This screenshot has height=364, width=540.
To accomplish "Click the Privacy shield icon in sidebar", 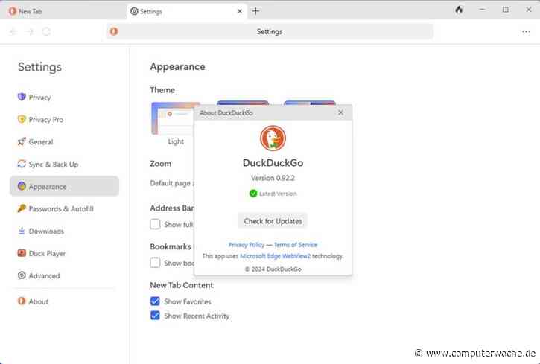I will pos(22,97).
